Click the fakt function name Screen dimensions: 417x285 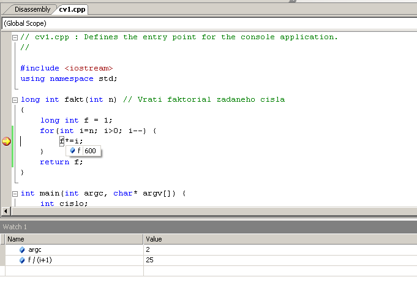tap(73, 99)
